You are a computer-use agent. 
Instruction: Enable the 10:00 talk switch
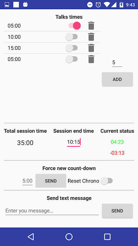click(x=71, y=37)
